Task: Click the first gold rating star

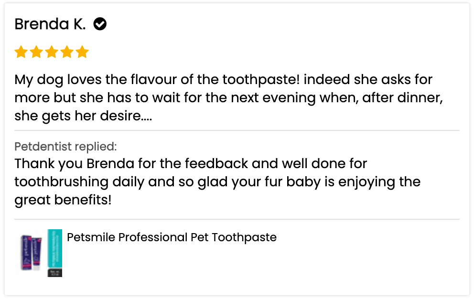Action: [x=21, y=52]
